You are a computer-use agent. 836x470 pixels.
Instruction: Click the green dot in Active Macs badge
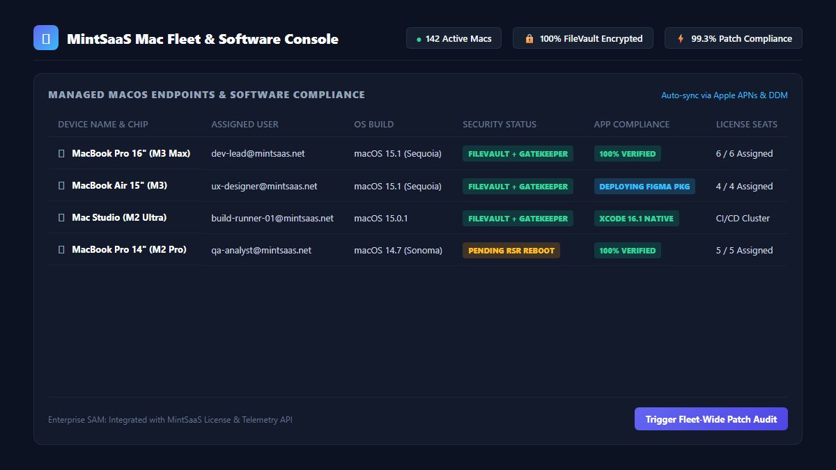click(419, 39)
